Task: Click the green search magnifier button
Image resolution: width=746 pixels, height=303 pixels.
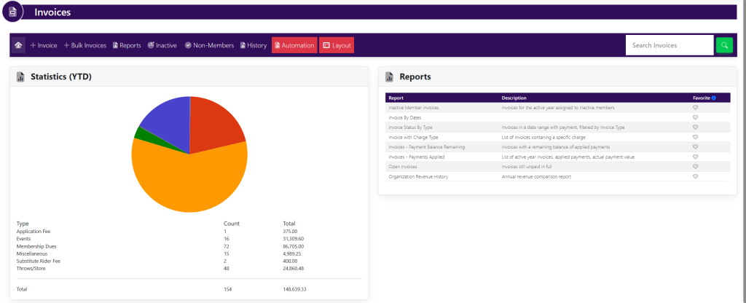Action: click(723, 45)
